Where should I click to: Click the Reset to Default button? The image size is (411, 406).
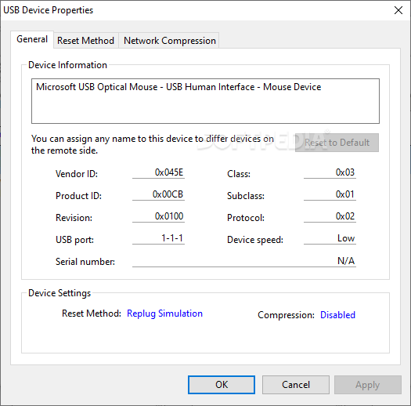(x=337, y=143)
